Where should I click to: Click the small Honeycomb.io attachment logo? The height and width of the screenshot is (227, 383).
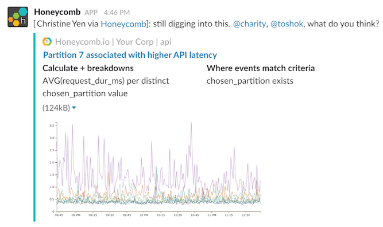click(x=47, y=42)
